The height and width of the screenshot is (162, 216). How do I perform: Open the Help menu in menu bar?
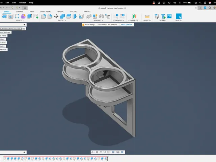(31, 3)
